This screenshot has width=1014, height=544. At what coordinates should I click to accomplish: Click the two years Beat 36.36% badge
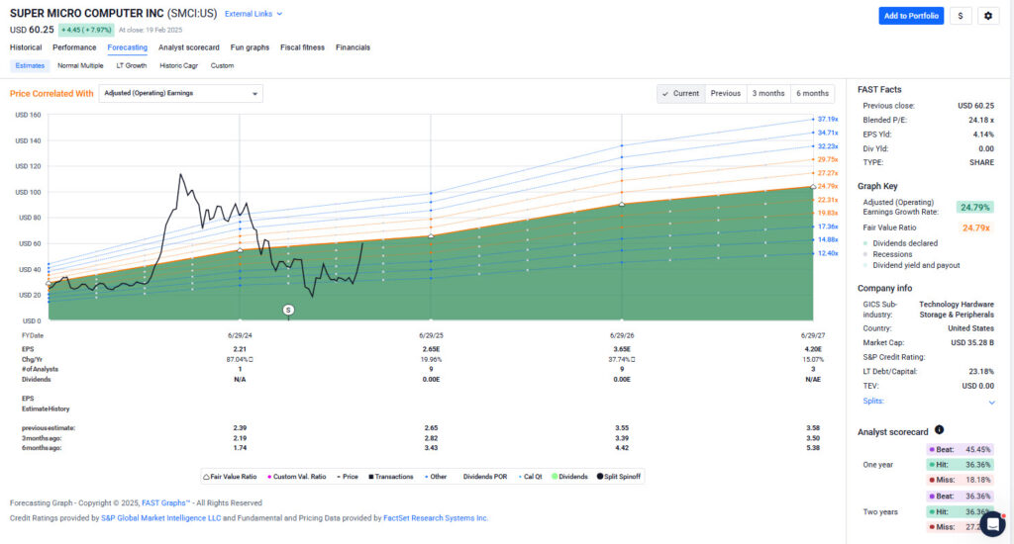[x=960, y=497]
